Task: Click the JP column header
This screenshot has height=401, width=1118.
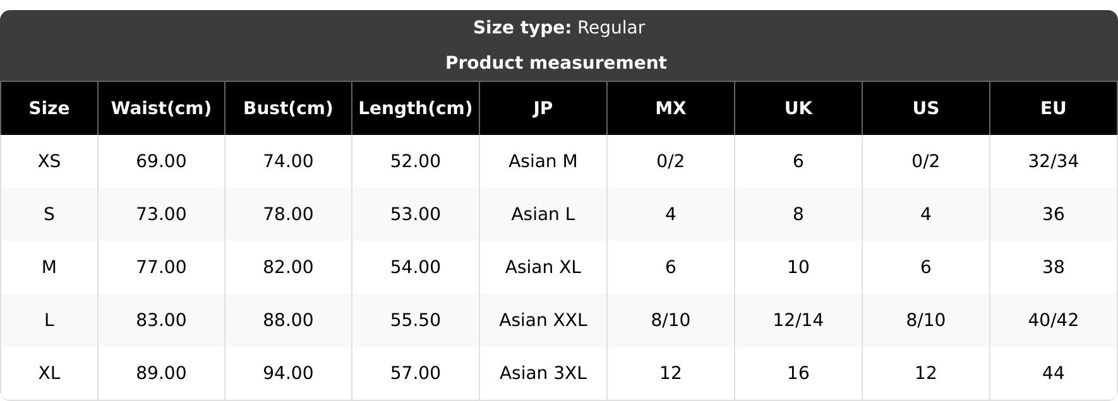Action: pos(543,108)
